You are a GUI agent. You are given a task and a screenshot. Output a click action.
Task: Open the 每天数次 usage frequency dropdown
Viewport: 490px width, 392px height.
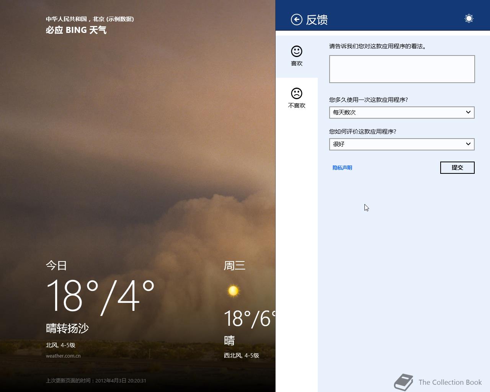[402, 113]
